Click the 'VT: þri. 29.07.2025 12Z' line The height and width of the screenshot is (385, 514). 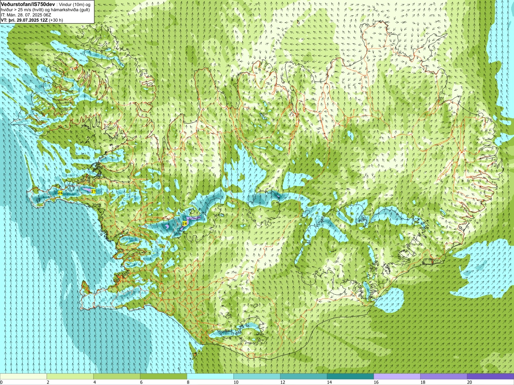24,20
